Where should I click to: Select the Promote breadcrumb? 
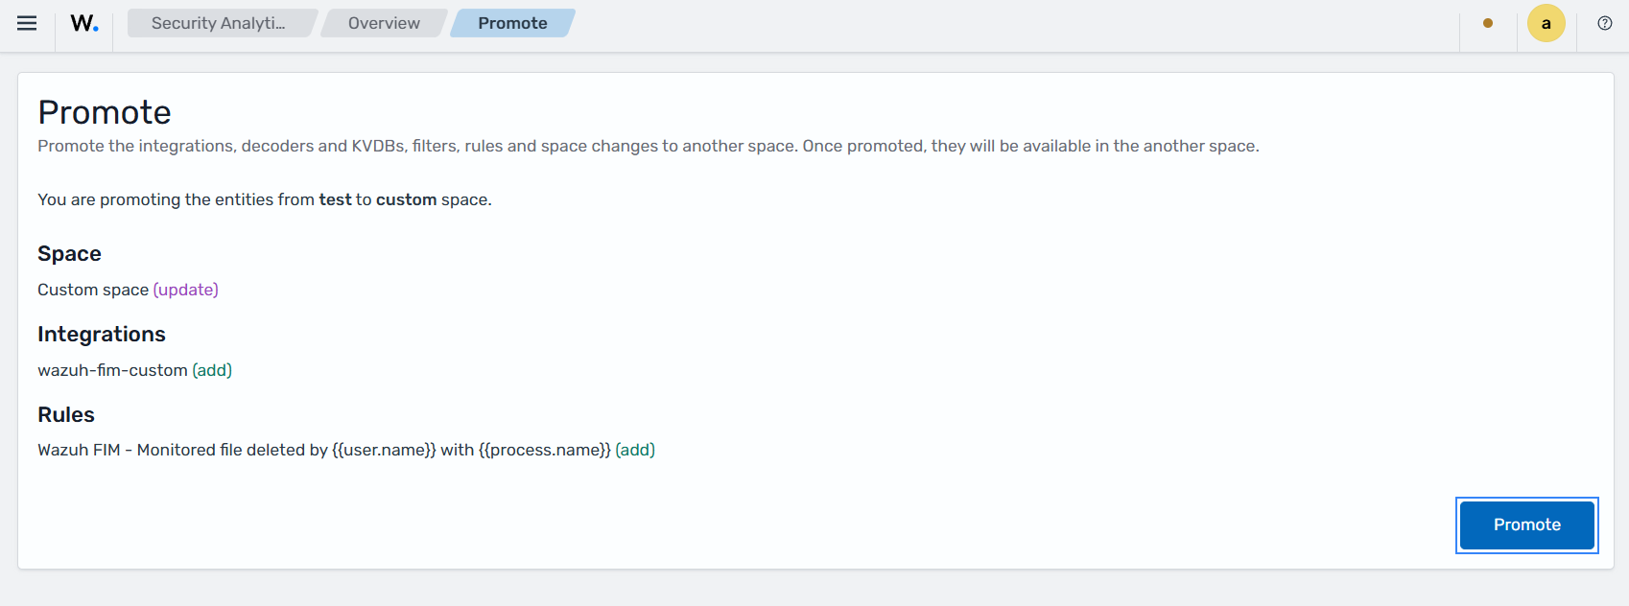512,23
